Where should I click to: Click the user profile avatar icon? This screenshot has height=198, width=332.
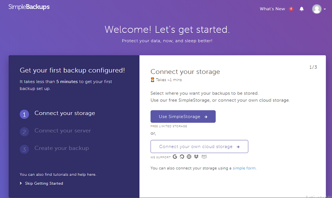[x=317, y=9]
